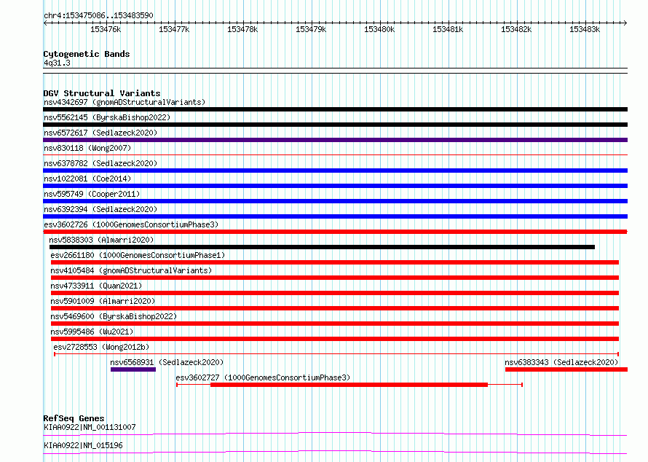The height and width of the screenshot is (462, 648).
Task: Click the 153476k ruler tick label
Action: pyautogui.click(x=106, y=29)
